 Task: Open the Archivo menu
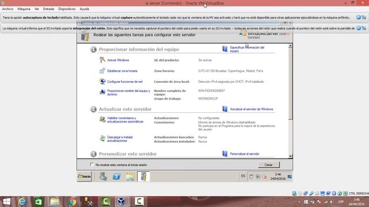coord(7,9)
